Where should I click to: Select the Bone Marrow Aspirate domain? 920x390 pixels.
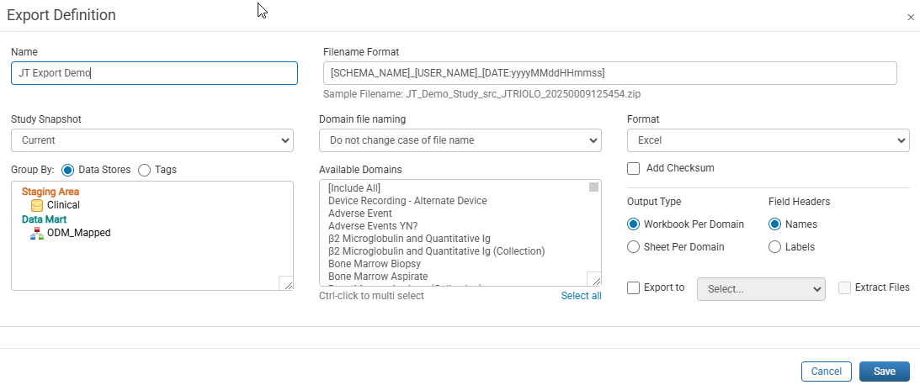pos(378,277)
